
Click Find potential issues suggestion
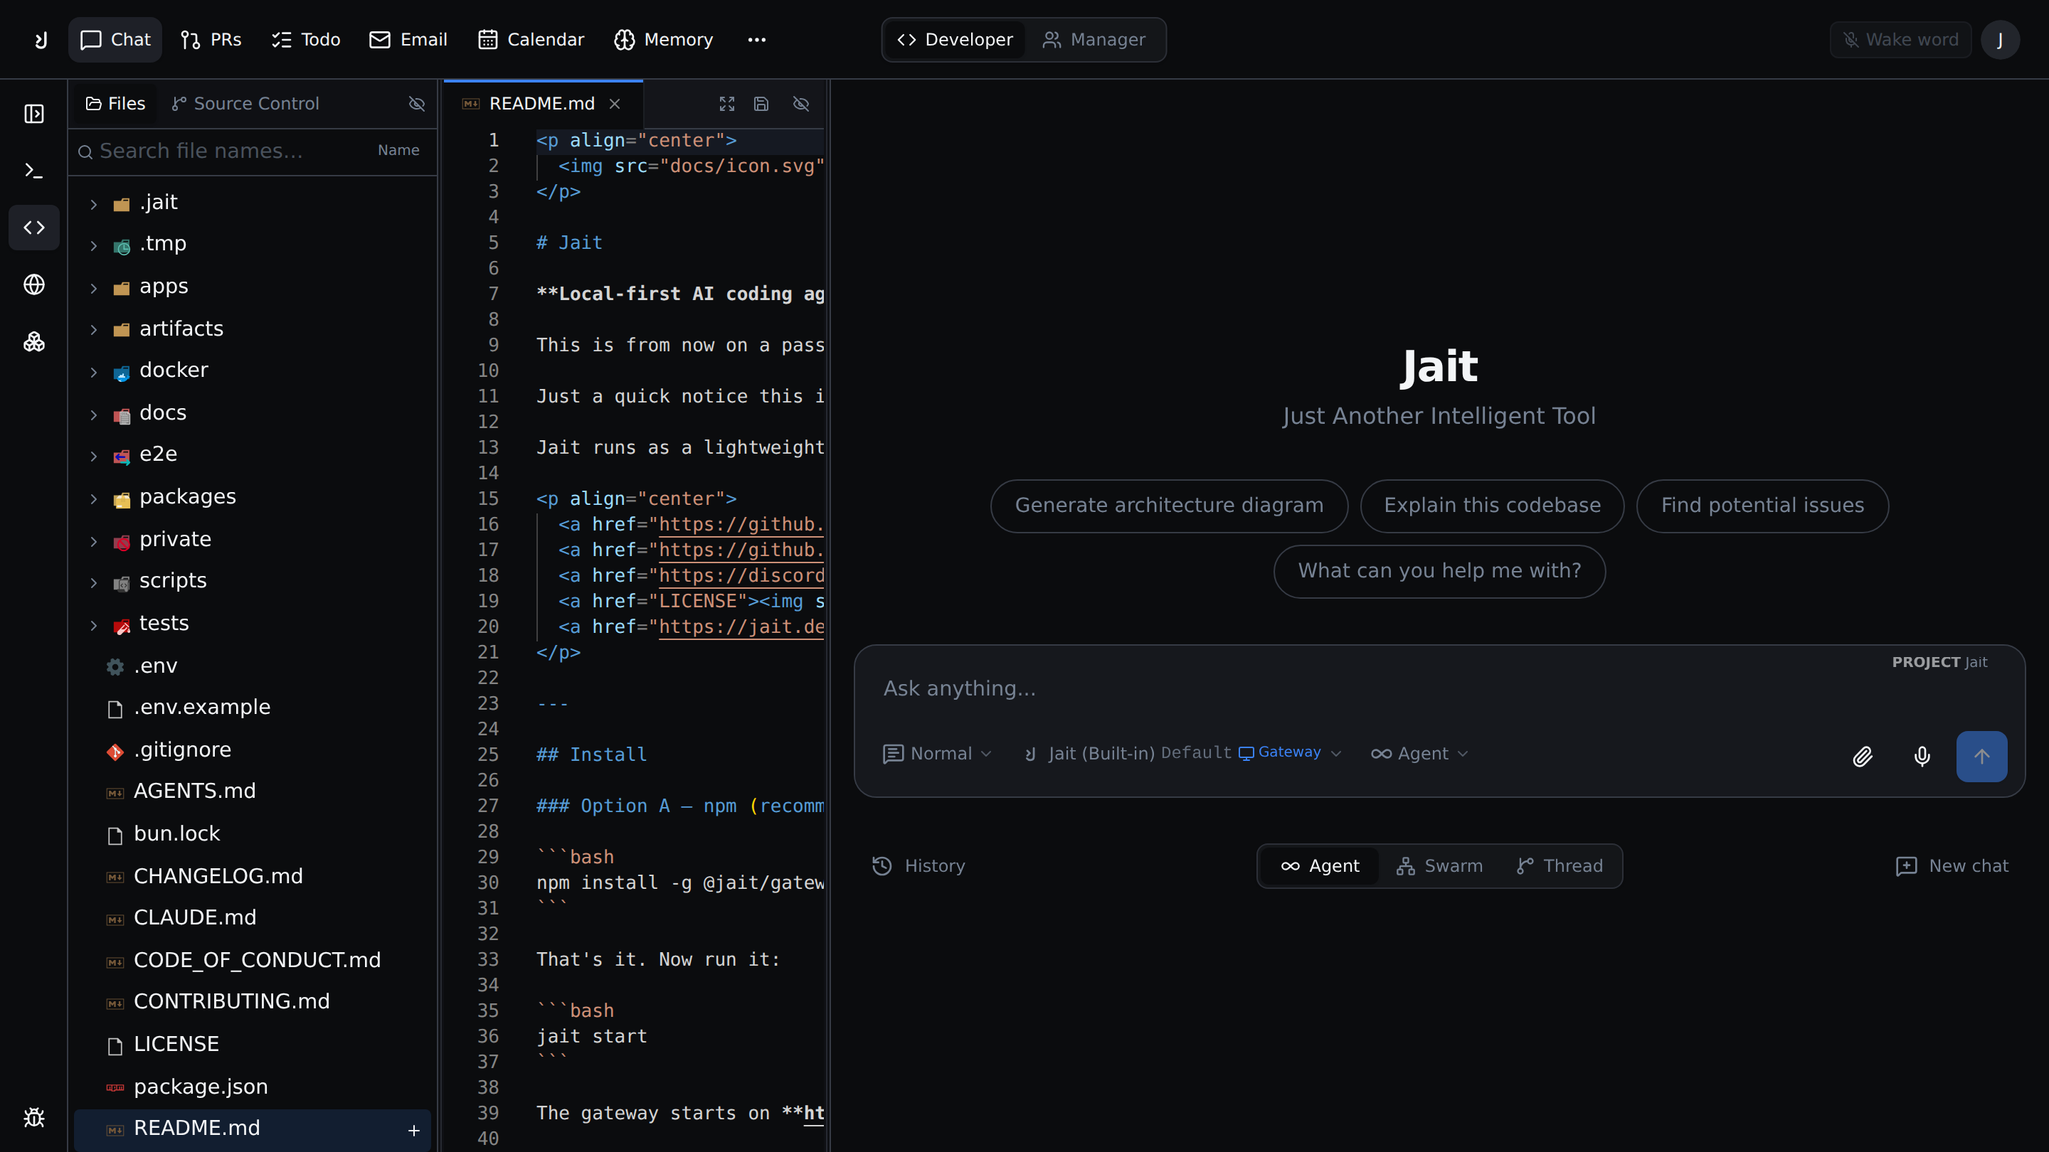[1762, 506]
